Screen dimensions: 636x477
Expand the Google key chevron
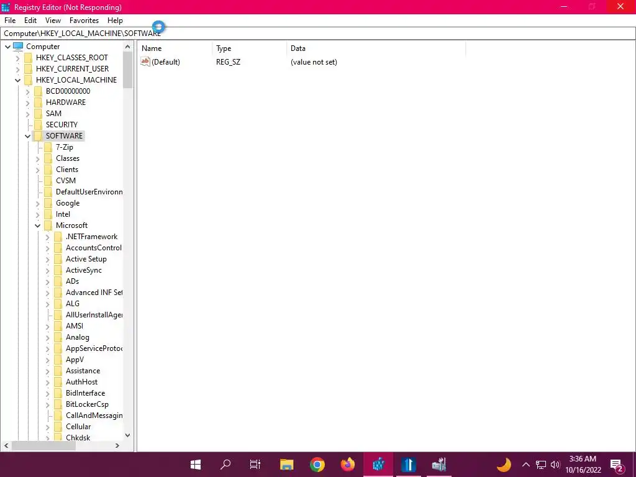38,204
